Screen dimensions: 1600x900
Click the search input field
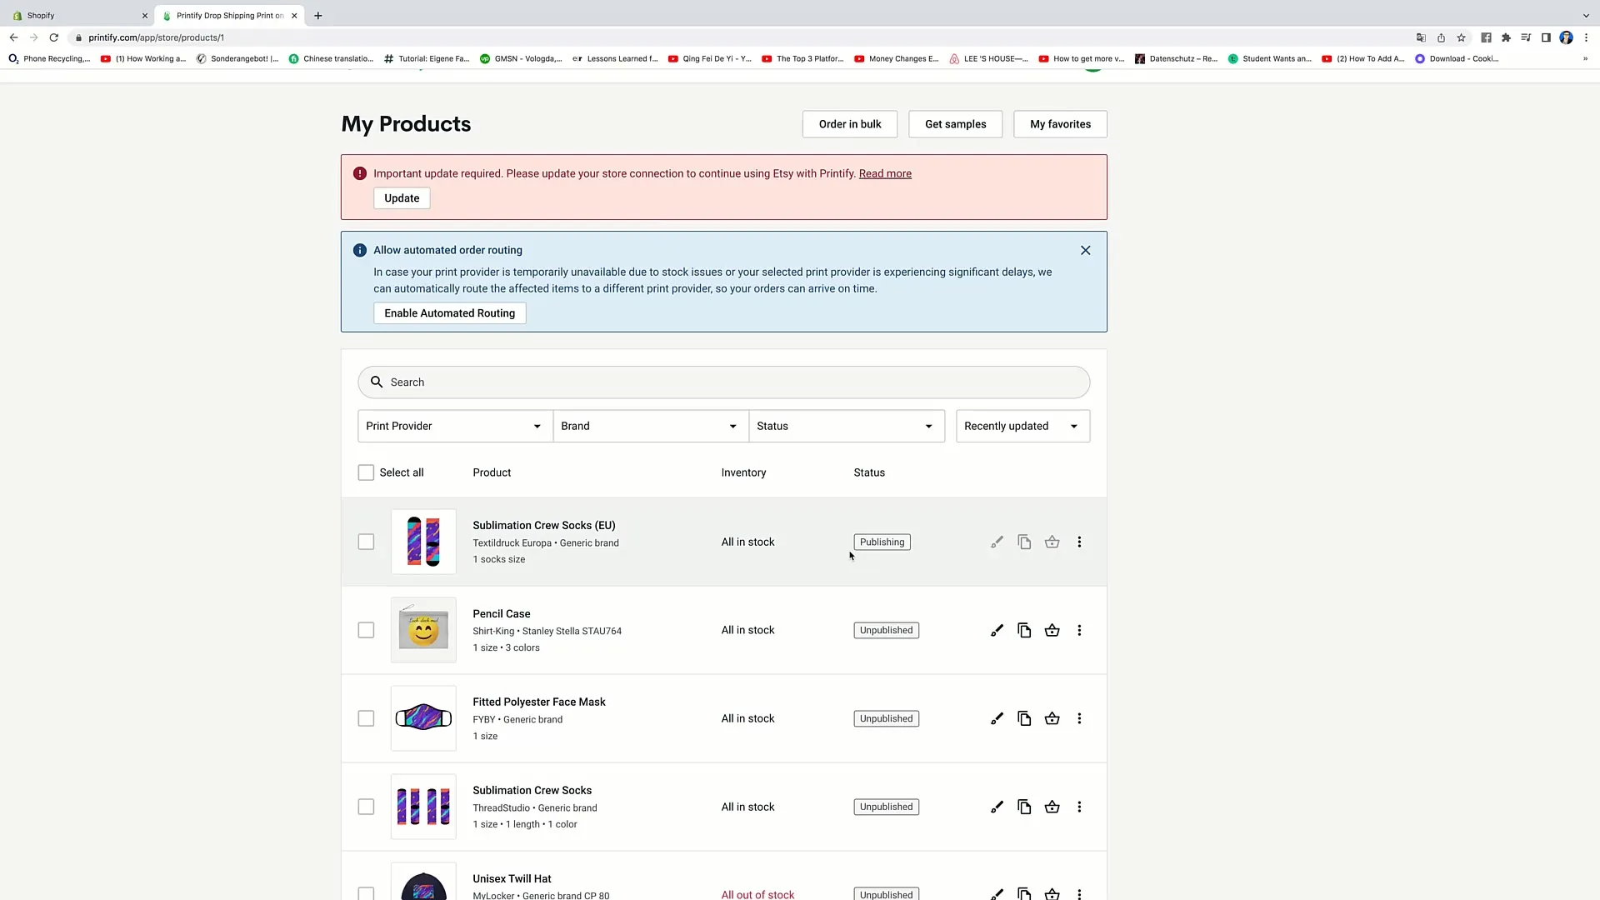[724, 382]
